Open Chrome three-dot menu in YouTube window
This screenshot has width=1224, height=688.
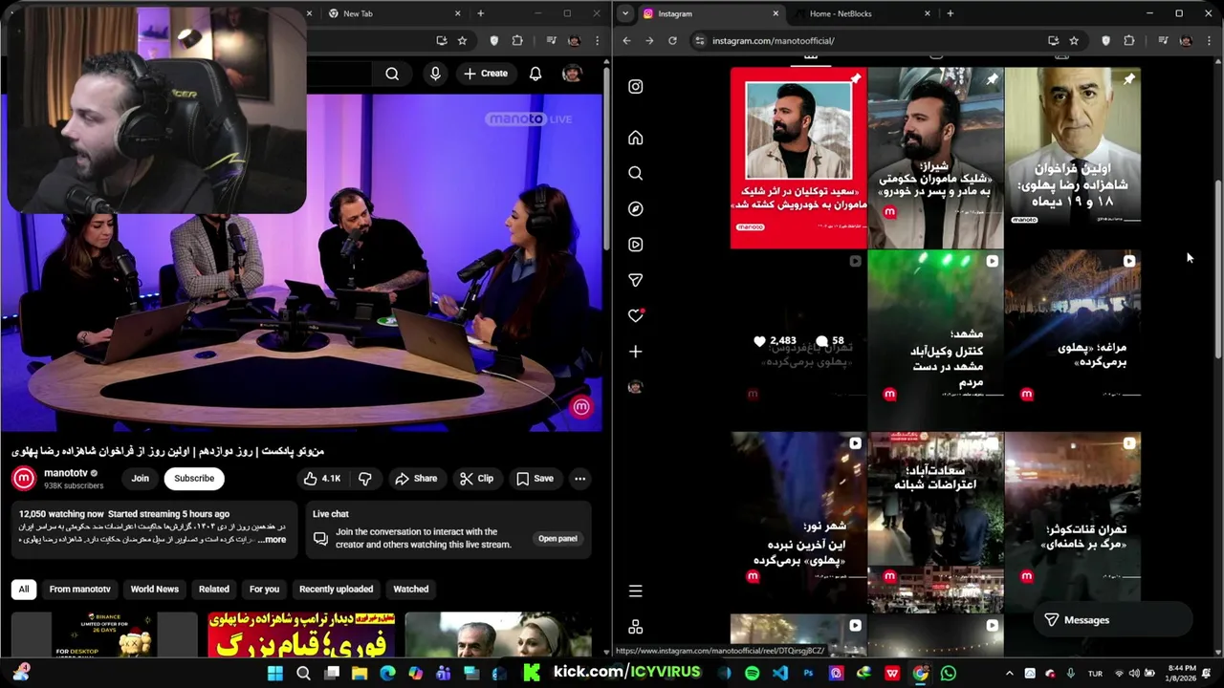598,41
